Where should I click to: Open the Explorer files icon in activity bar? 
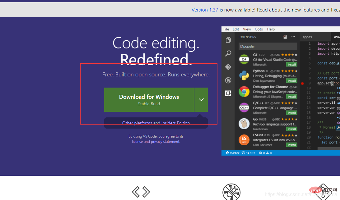tap(228, 40)
